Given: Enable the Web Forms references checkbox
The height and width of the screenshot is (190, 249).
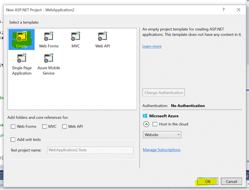Looking at the screenshot, I should [x=13, y=127].
